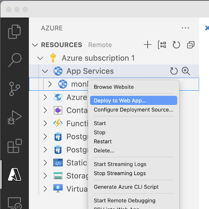Click the Function App lightning icon

click(x=58, y=123)
